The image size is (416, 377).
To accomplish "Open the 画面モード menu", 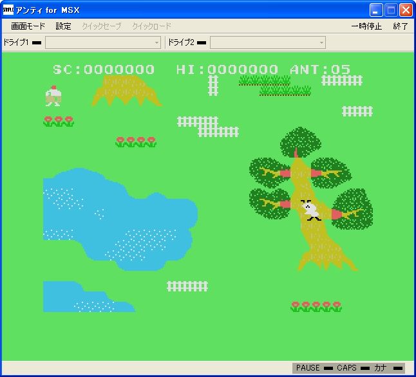I will click(x=28, y=26).
